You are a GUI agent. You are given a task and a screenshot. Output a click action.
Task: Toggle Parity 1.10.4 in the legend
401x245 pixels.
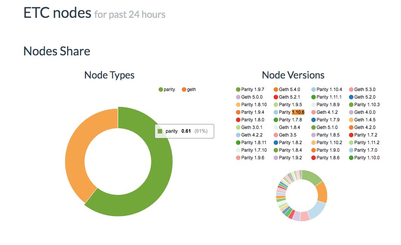click(327, 90)
